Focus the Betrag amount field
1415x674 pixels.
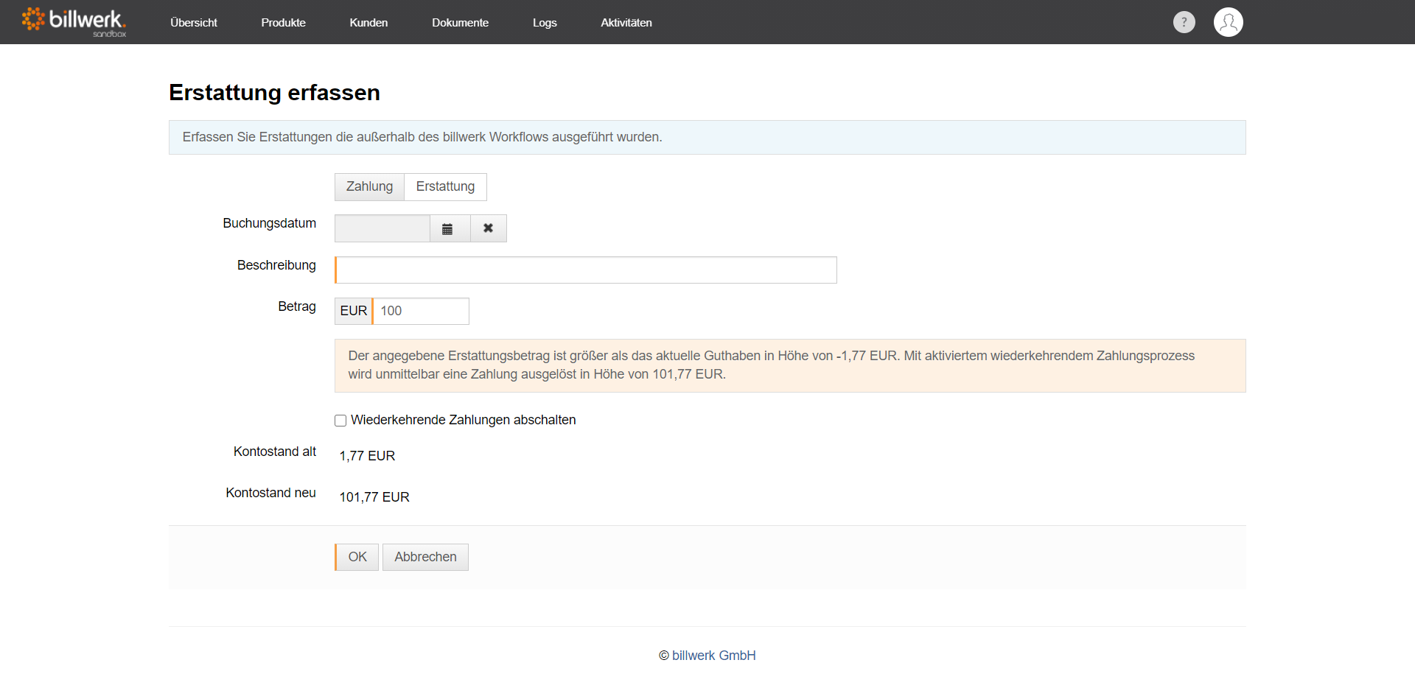point(421,311)
